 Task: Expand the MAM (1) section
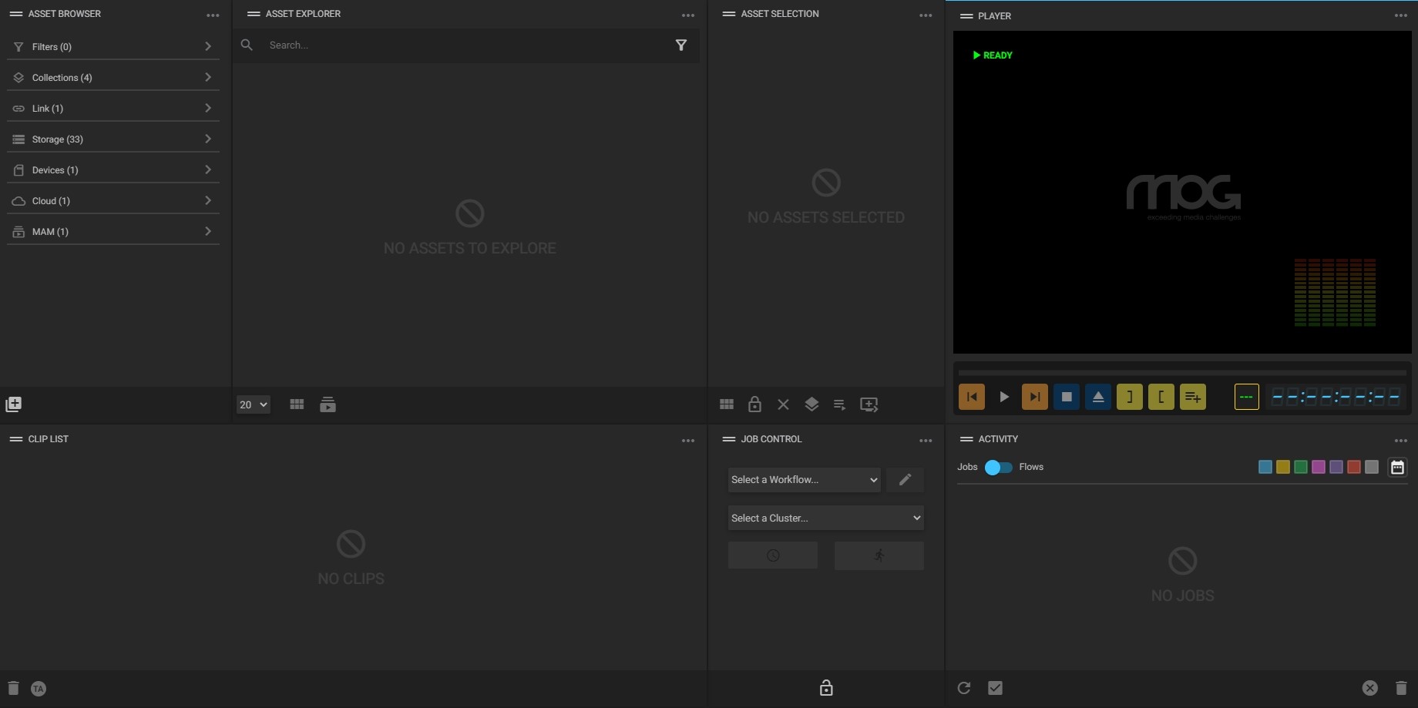point(113,232)
